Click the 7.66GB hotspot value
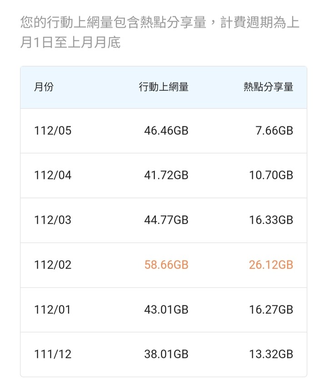 pyautogui.click(x=274, y=131)
